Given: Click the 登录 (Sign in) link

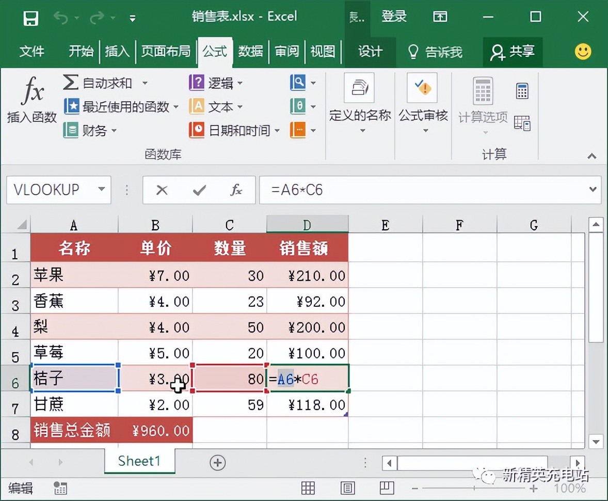Looking at the screenshot, I should (x=394, y=17).
